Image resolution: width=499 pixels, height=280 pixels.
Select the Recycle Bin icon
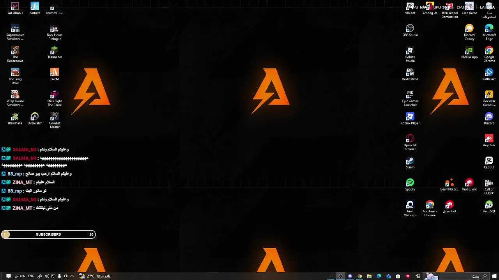tap(489, 10)
